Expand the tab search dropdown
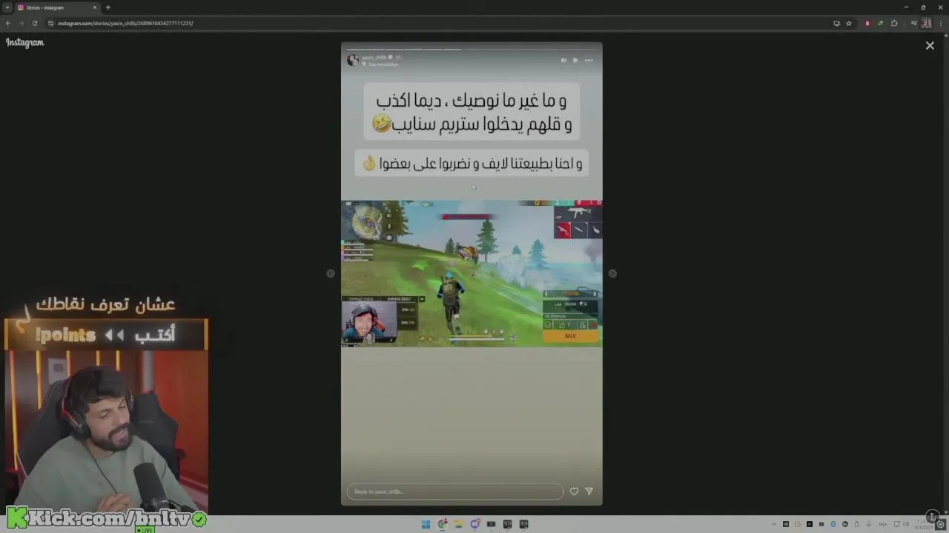Viewport: 949px width, 533px height. [x=7, y=7]
